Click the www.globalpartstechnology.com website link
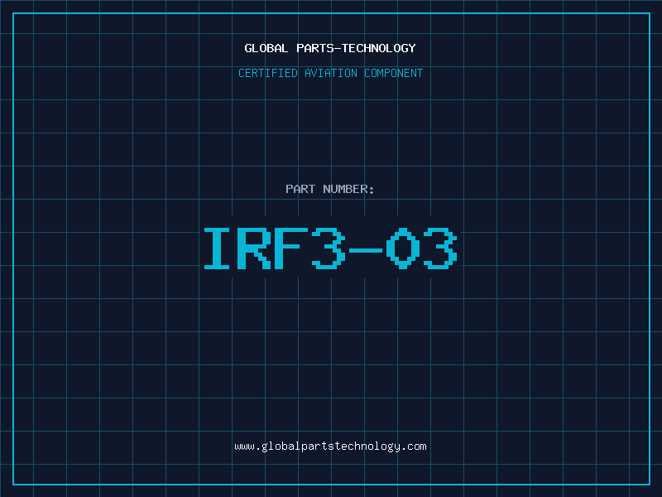Screen dimensions: 662x497 (330, 446)
